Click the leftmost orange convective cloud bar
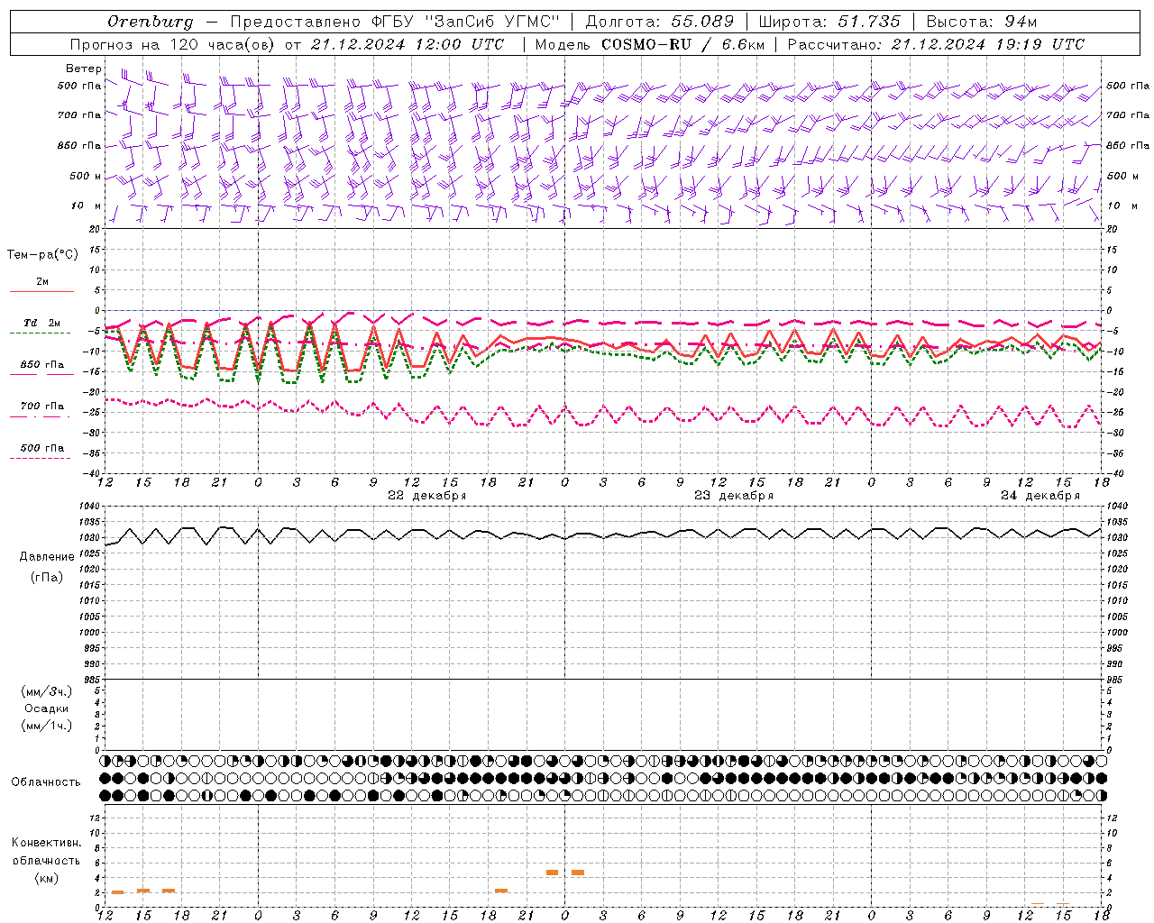Image resolution: width=1154 pixels, height=923 pixels. point(117,892)
